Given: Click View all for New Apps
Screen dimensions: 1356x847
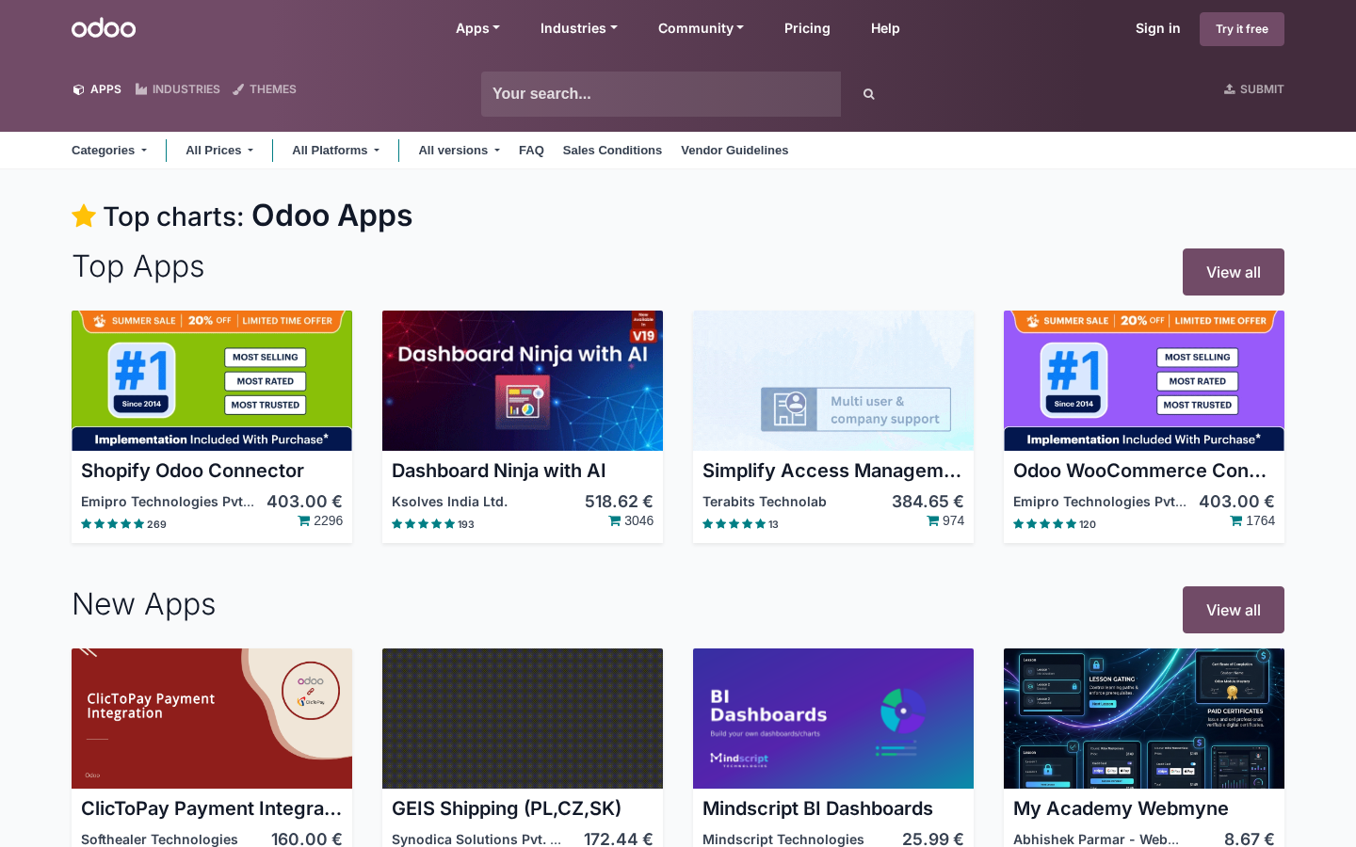Looking at the screenshot, I should click(1234, 610).
